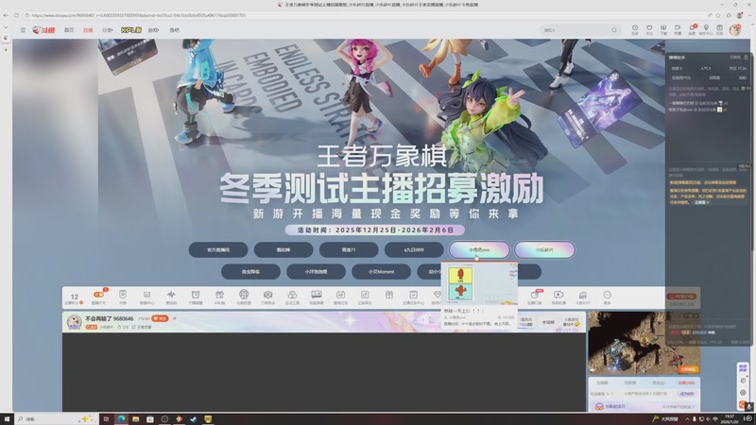Click the Windows taskbar search box
756x425 pixels.
coord(56,418)
